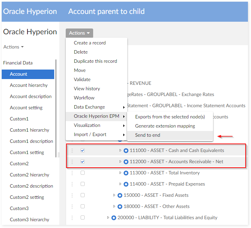Click the sidebar vertical scrollbar

(x=56, y=109)
